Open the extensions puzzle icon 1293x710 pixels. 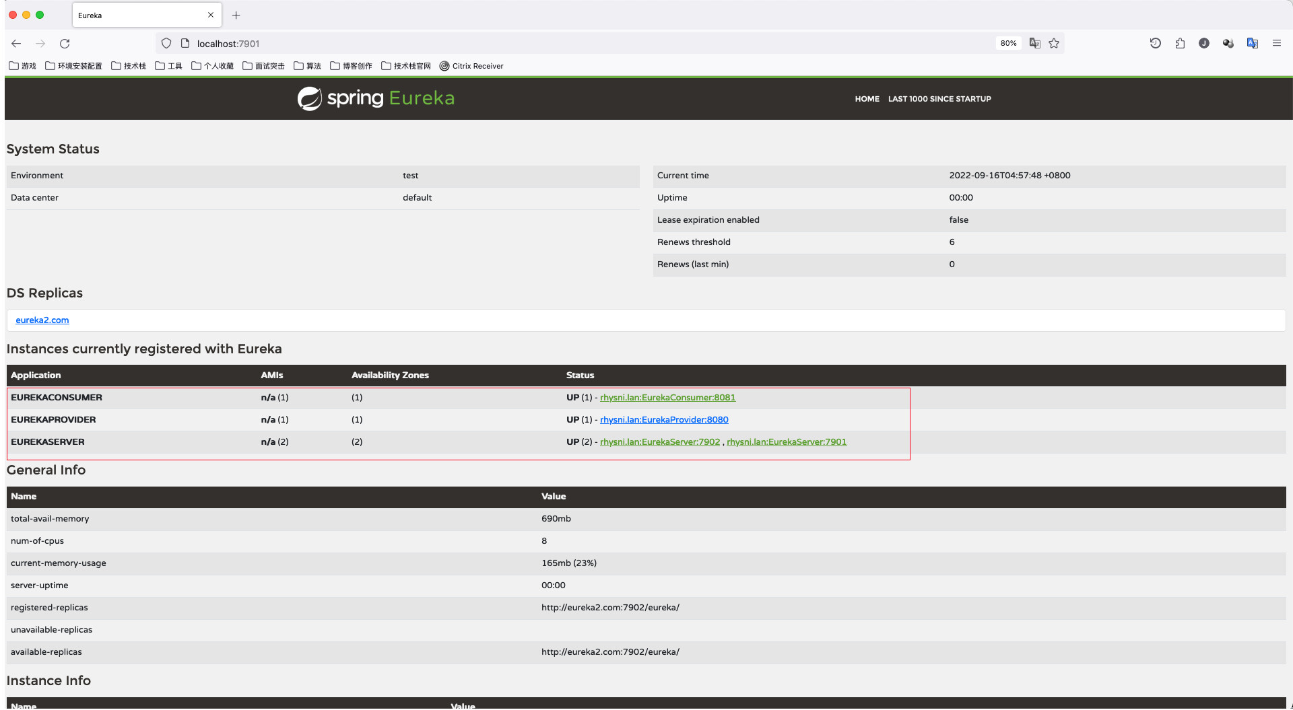point(1180,43)
